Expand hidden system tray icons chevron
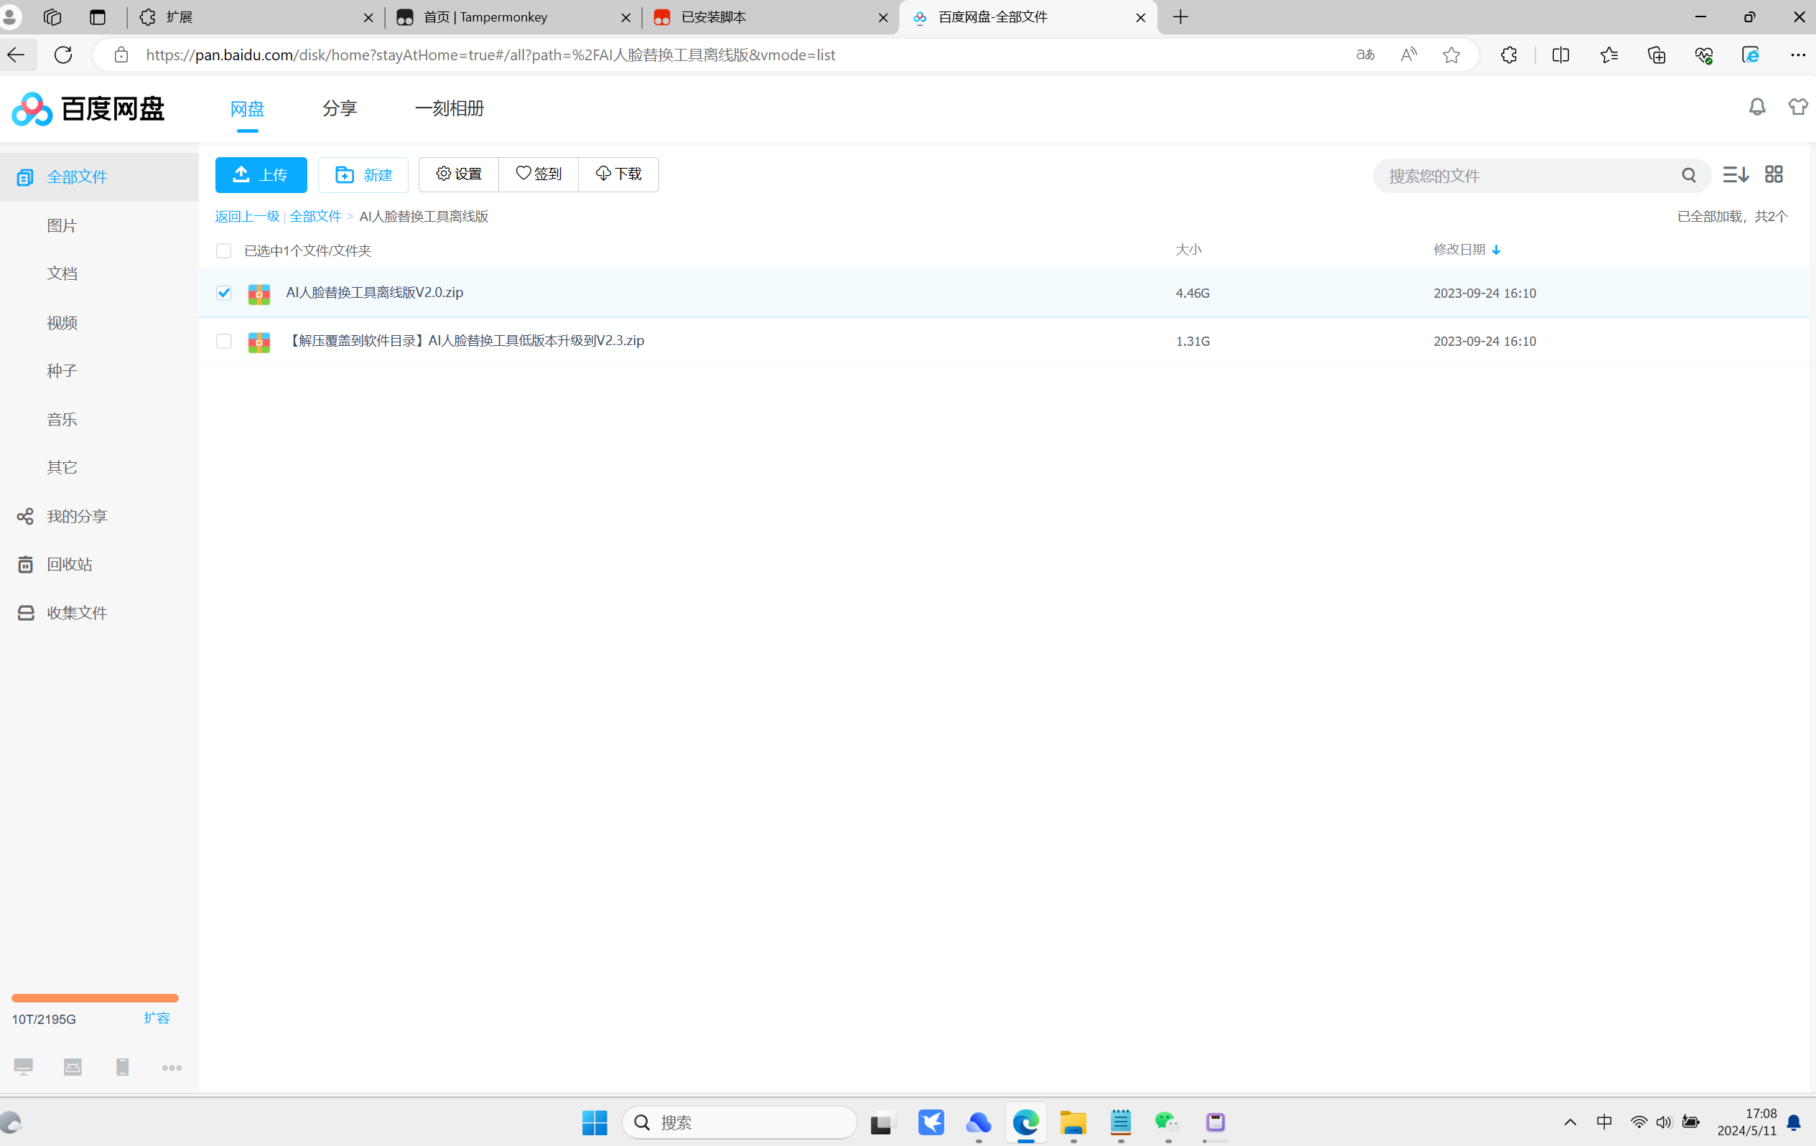This screenshot has width=1816, height=1146. (1570, 1122)
